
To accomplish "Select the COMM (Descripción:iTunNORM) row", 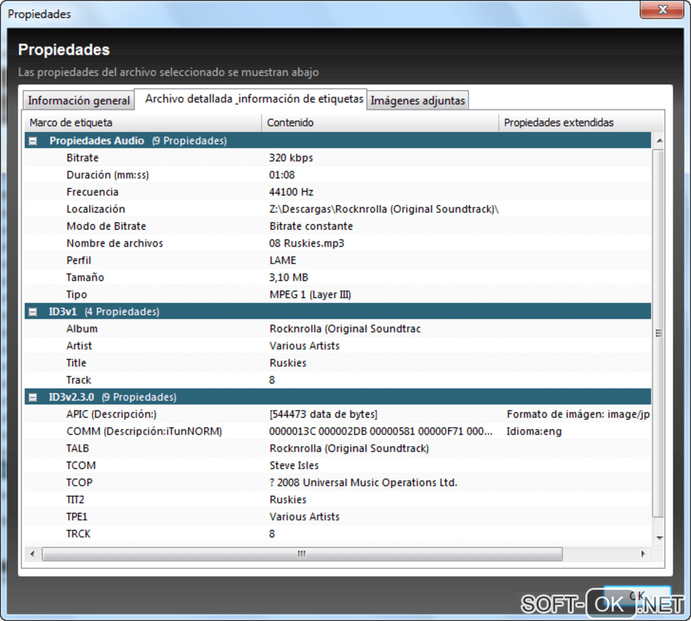I will [x=337, y=431].
